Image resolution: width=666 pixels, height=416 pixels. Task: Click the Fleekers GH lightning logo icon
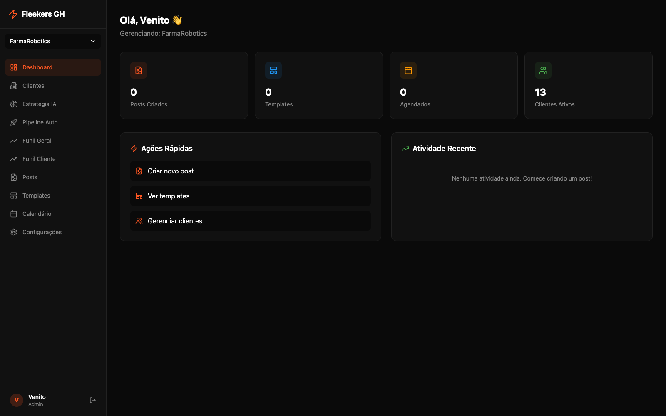13,14
